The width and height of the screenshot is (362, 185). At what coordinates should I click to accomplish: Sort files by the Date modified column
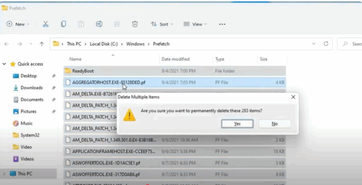[x=176, y=59]
